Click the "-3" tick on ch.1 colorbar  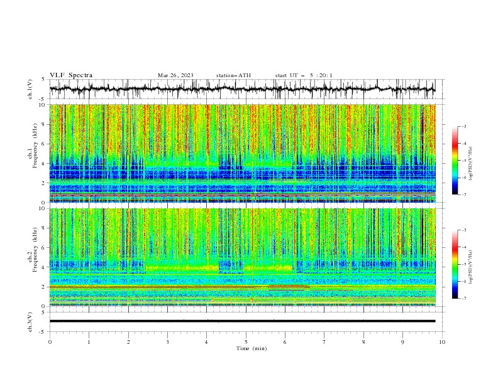pos(463,126)
